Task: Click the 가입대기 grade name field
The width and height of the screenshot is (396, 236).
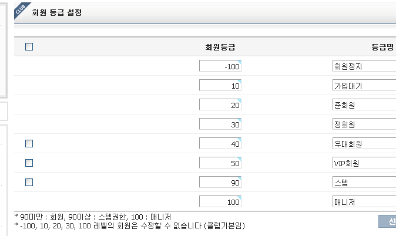Action: 364,85
